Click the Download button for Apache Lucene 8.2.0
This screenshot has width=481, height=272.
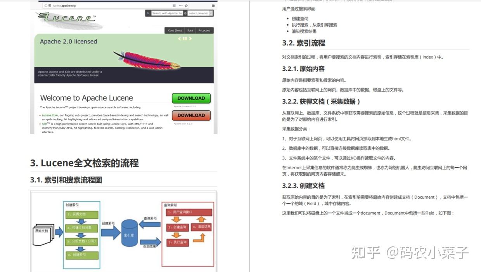(191, 98)
